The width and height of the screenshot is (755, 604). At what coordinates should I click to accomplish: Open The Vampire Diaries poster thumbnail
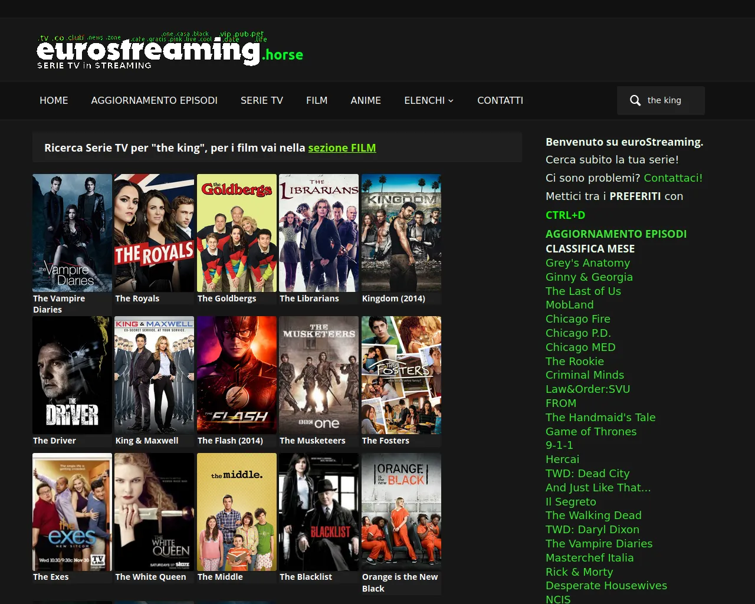coord(72,232)
